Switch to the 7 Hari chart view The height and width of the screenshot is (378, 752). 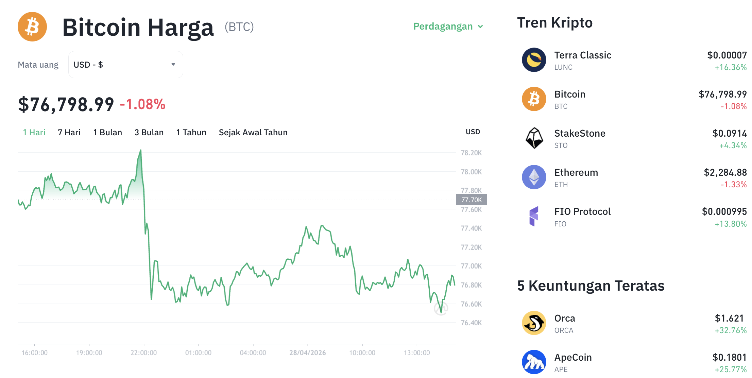pyautogui.click(x=69, y=132)
